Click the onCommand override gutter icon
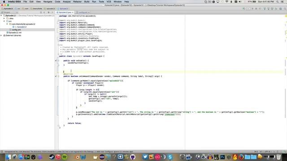The height and width of the screenshot is (161, 287). (56, 76)
